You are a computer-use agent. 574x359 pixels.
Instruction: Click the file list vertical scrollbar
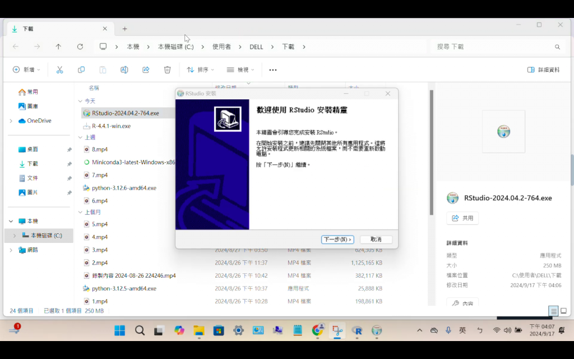tap(431, 152)
